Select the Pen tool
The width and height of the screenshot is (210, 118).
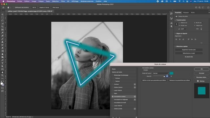(x=2, y=60)
